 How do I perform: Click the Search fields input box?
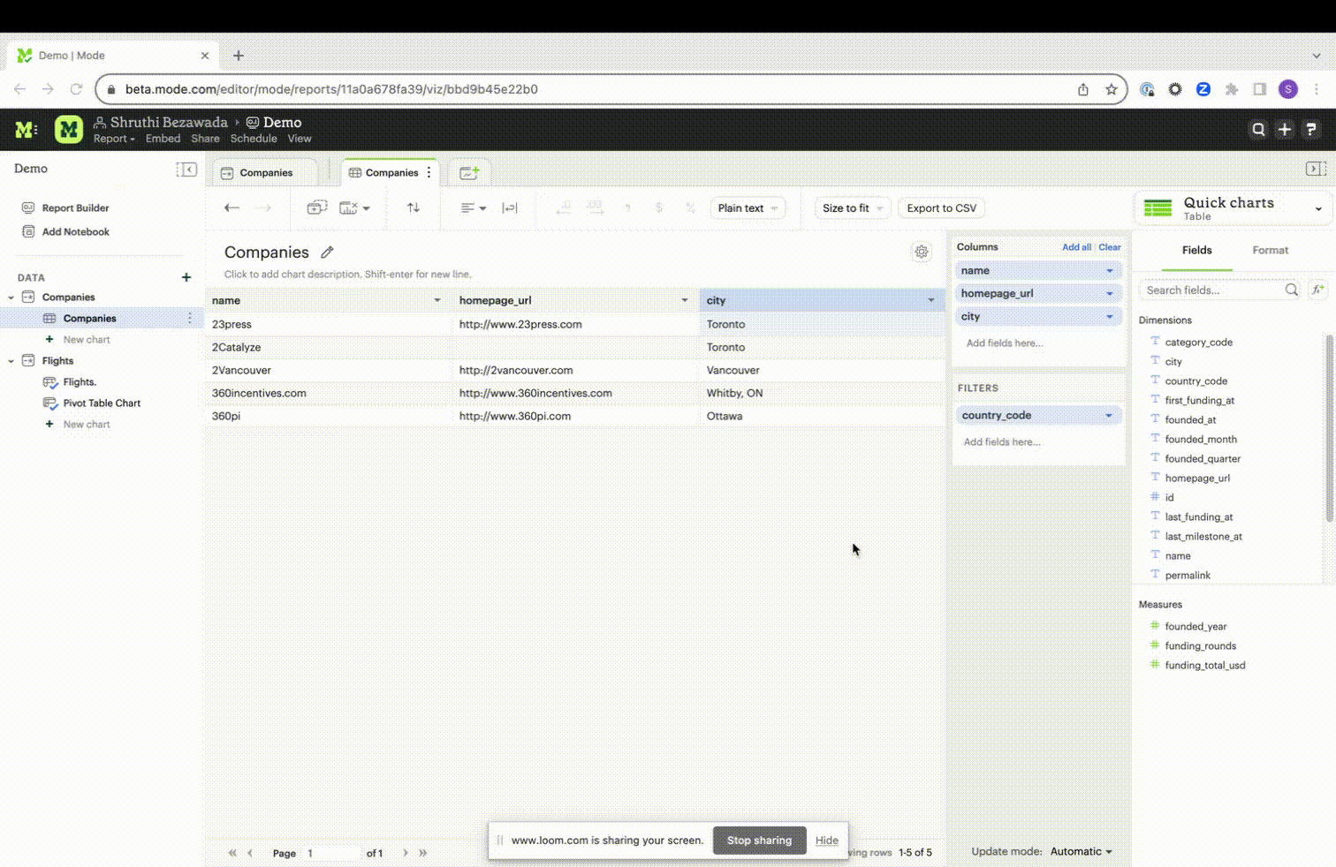1211,290
